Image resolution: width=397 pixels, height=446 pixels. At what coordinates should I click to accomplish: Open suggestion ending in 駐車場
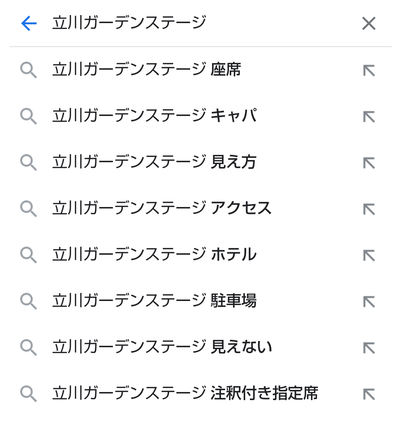(198, 301)
